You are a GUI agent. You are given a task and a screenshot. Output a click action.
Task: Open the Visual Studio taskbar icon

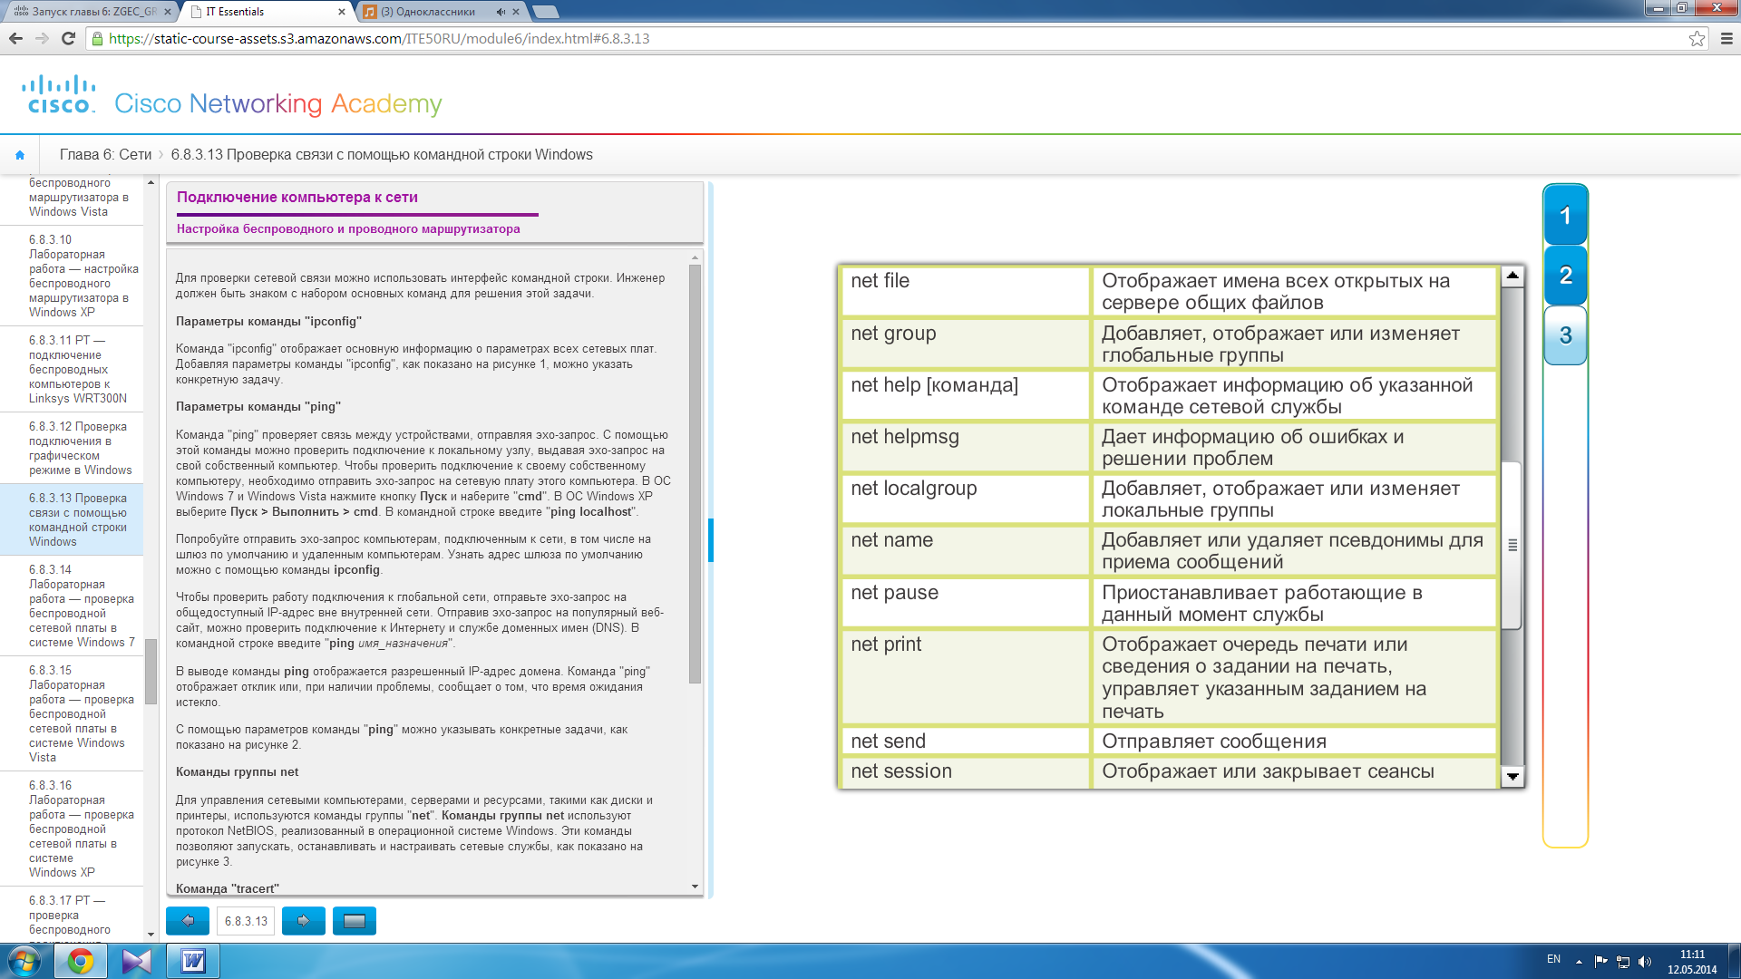[x=137, y=961]
